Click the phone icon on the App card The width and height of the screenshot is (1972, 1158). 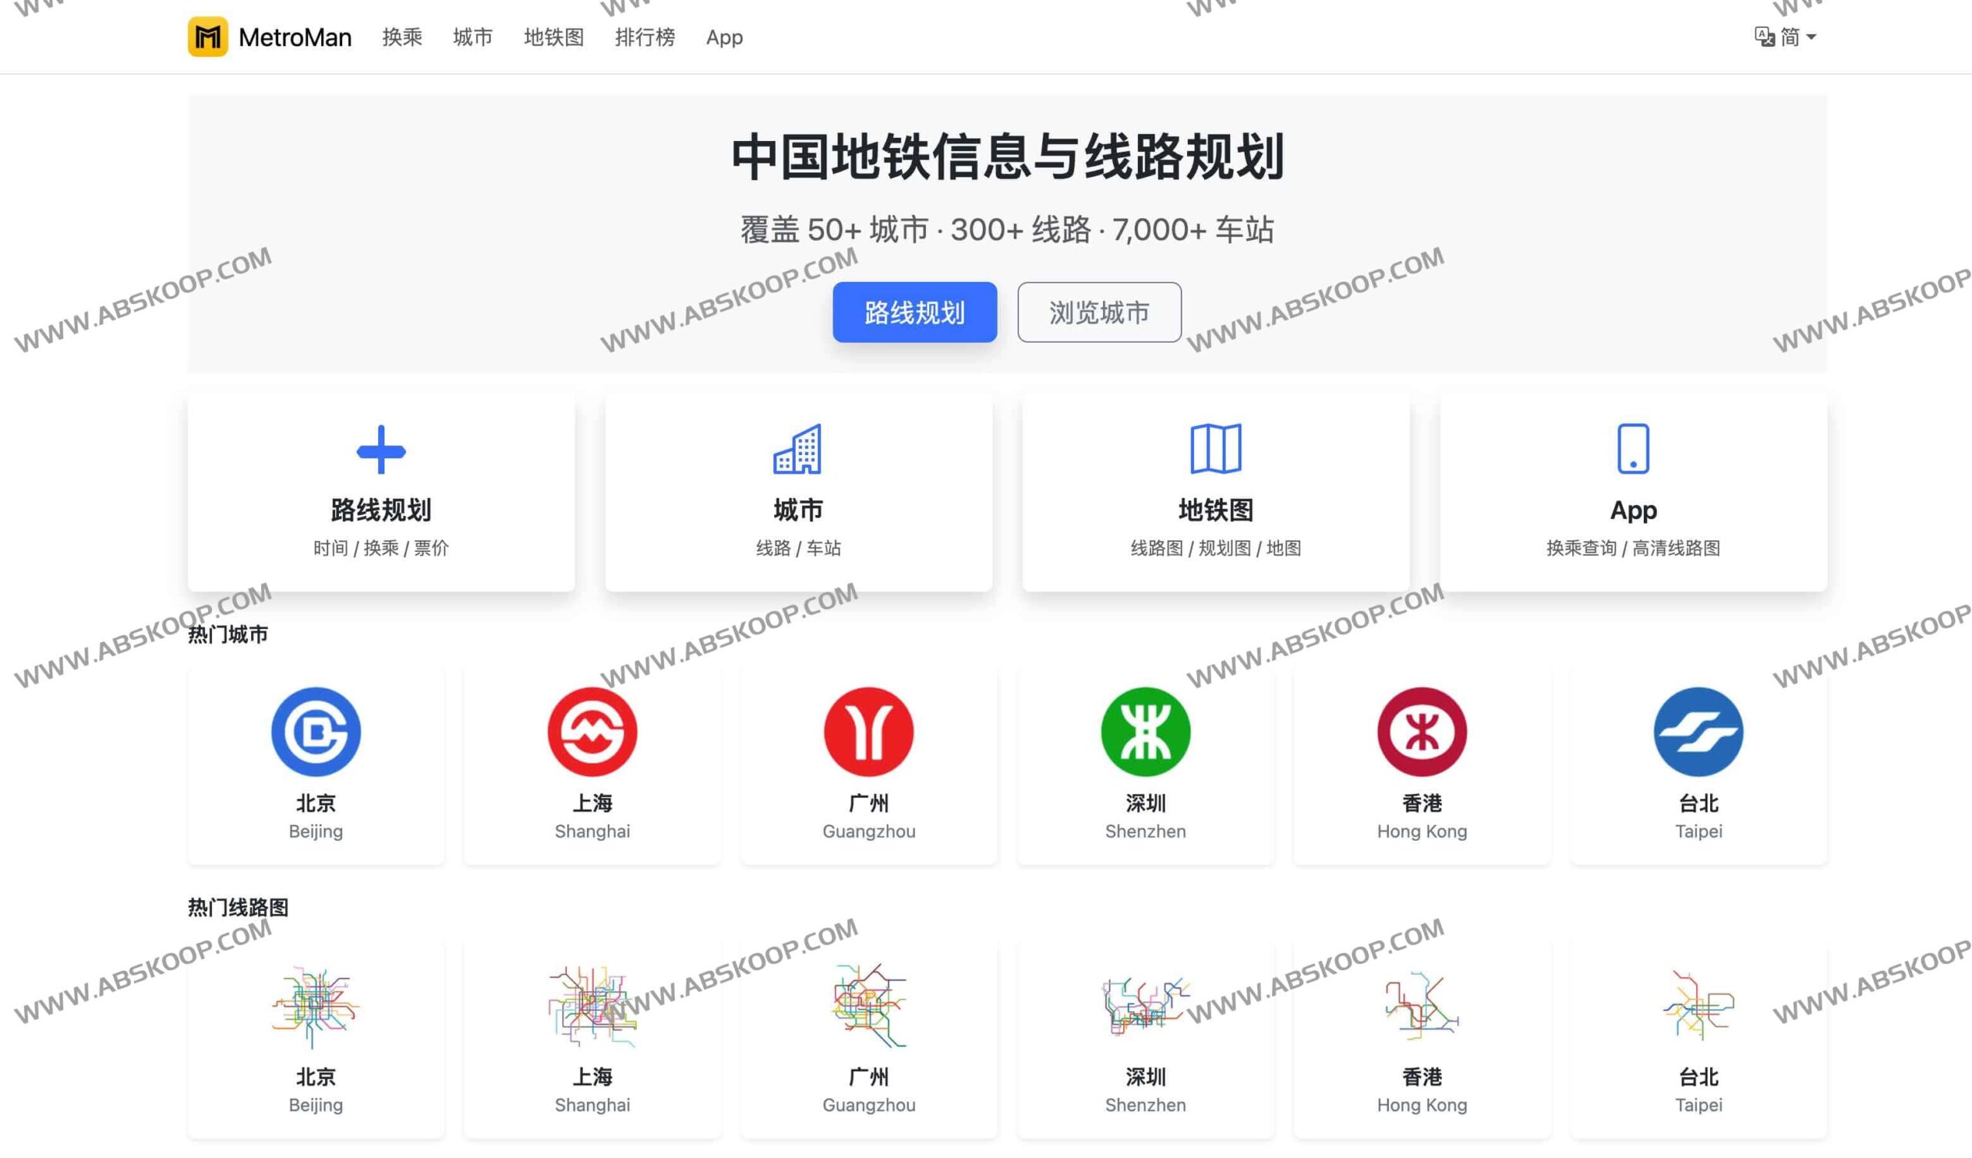pos(1635,450)
